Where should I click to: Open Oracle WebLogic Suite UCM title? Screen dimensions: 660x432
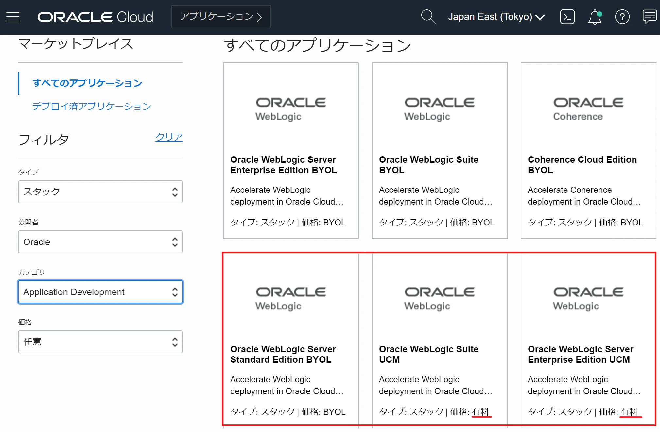(x=429, y=354)
